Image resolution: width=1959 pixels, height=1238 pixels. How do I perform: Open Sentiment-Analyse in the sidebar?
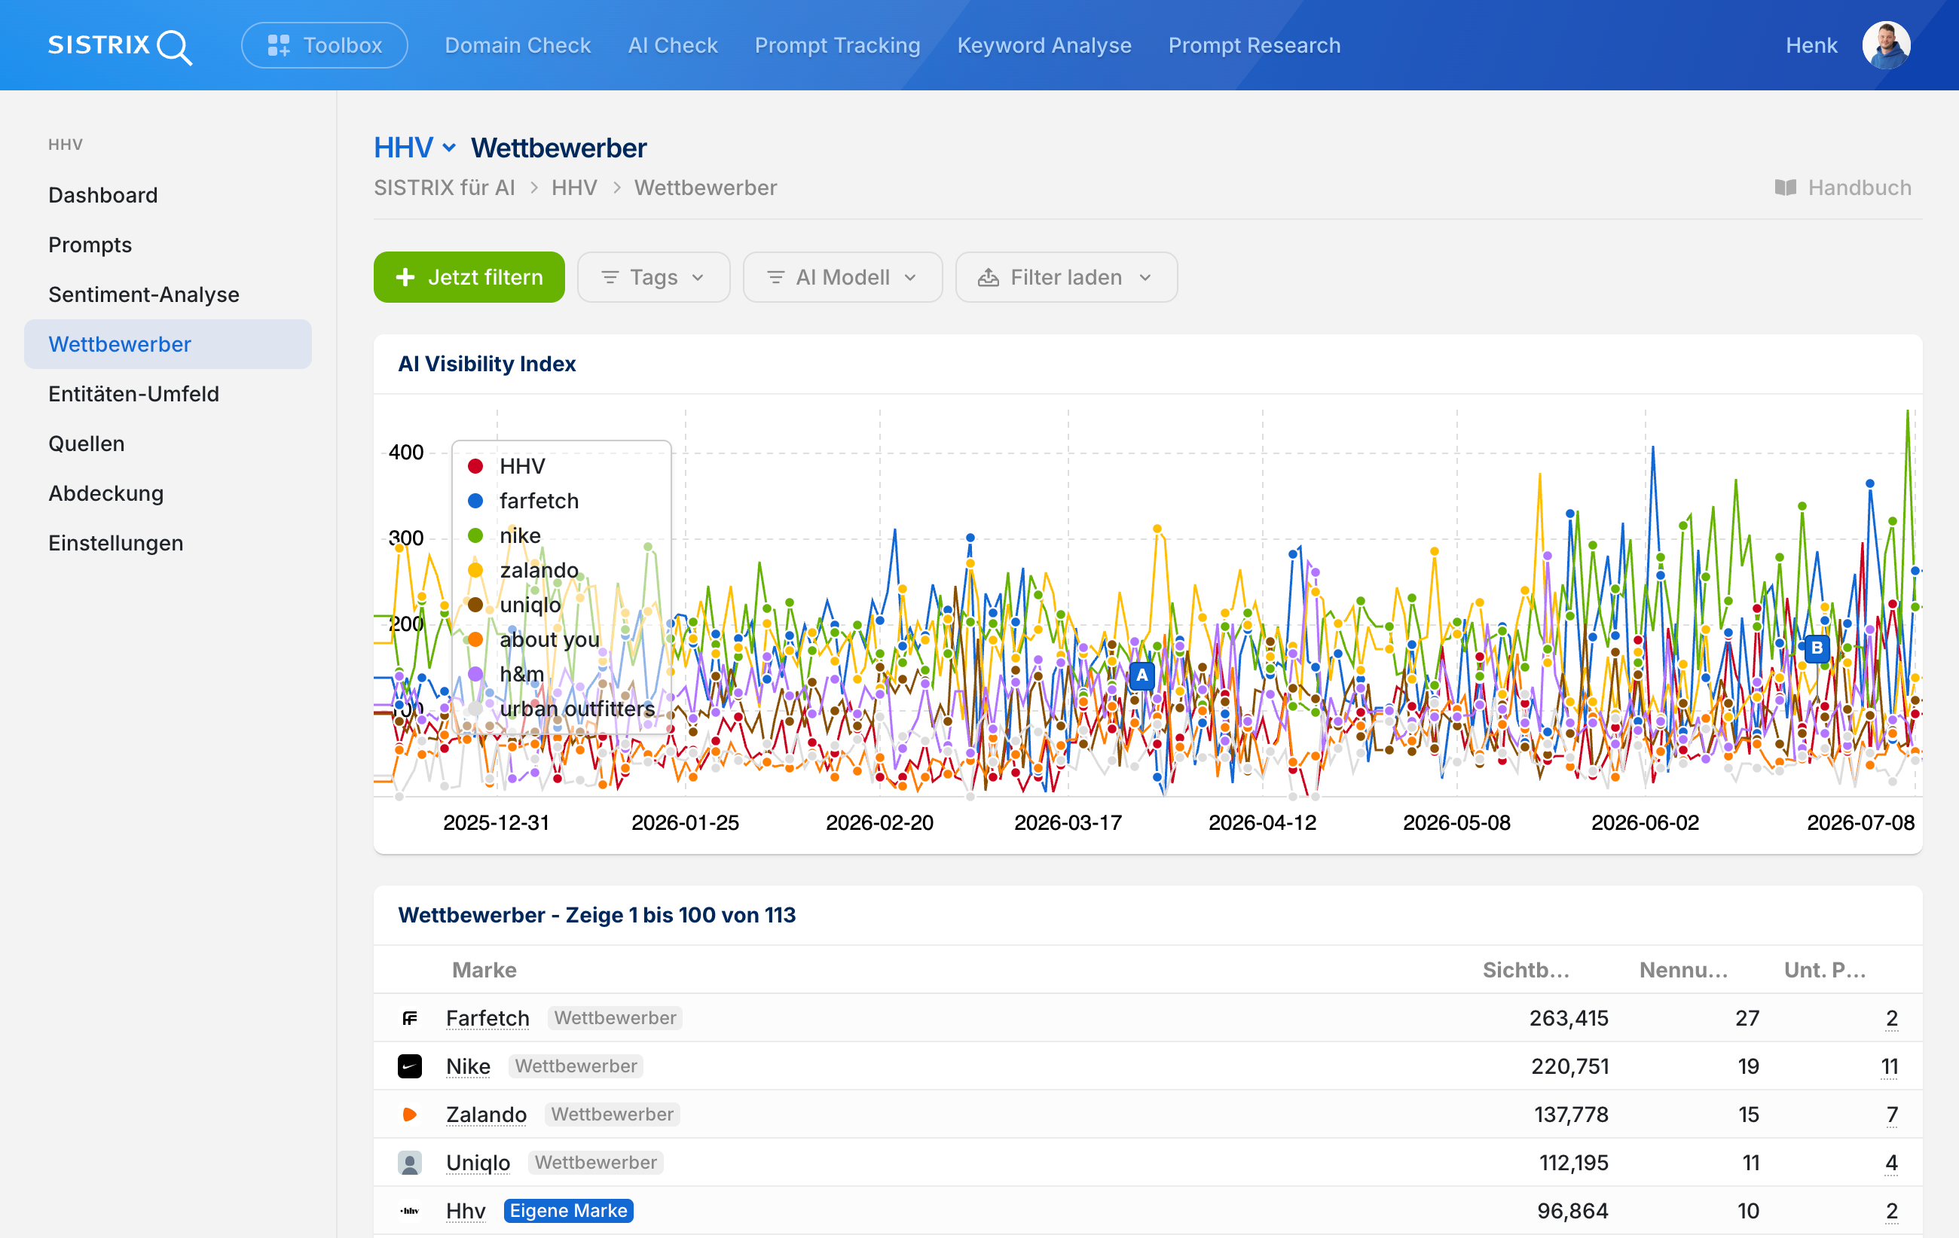coord(143,294)
